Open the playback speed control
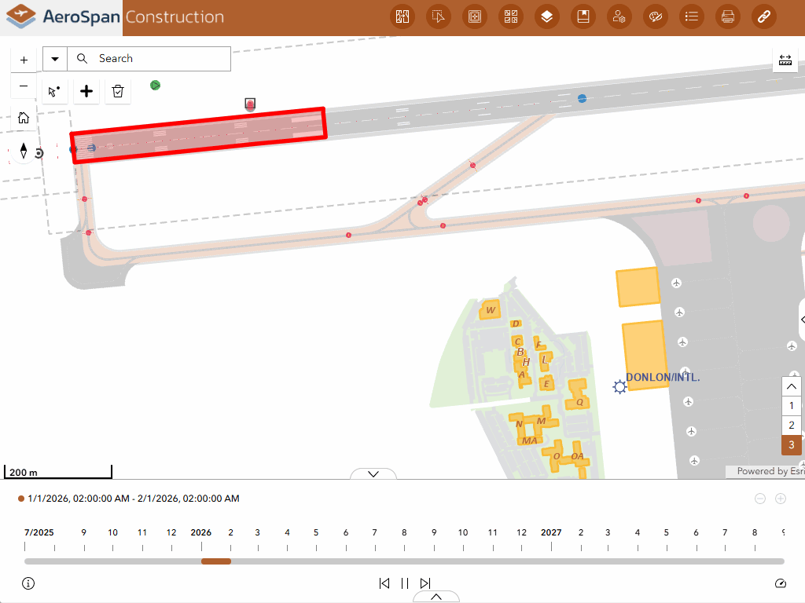805x603 pixels. tap(781, 583)
